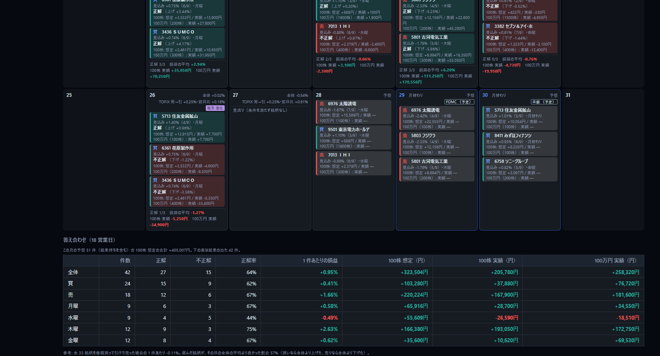Open the 7013 IHI card marked 不正解
This screenshot has width=660, height=356.
354,38
